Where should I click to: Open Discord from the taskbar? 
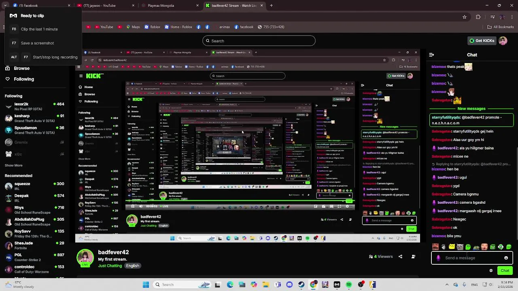[289, 285]
